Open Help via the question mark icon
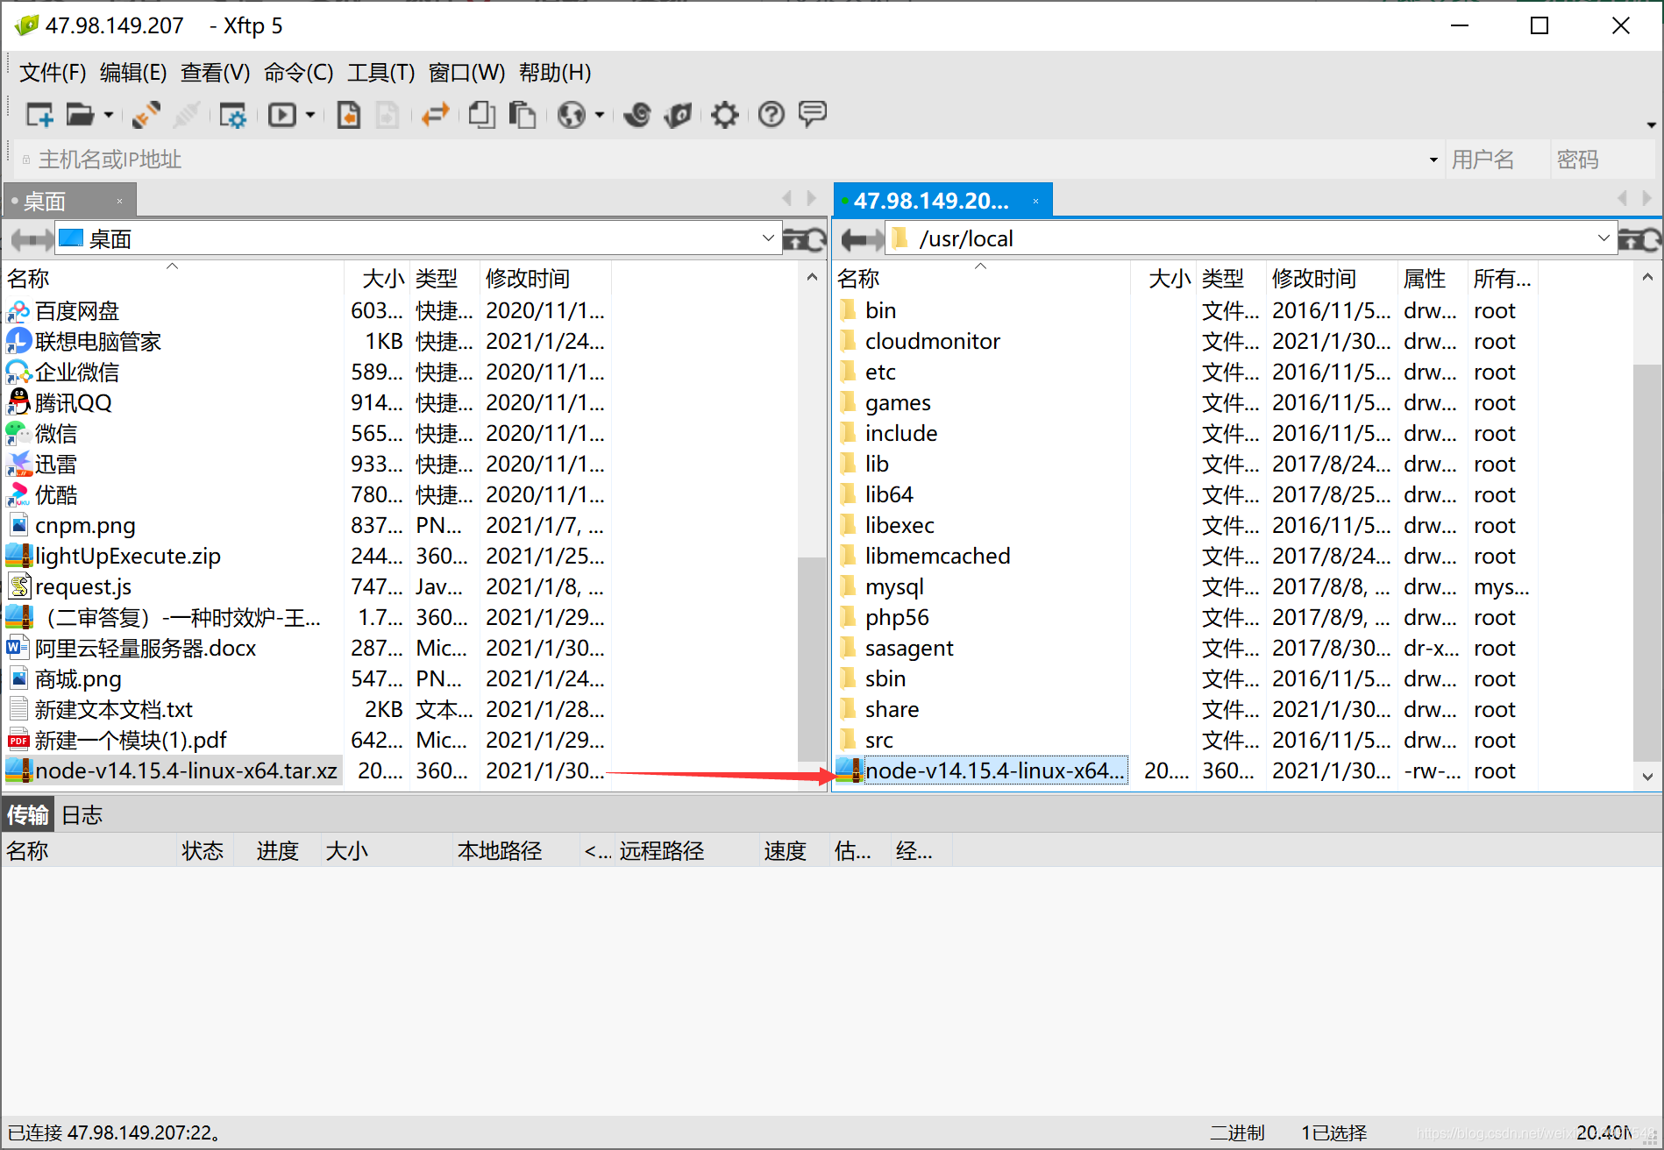 pyautogui.click(x=772, y=115)
